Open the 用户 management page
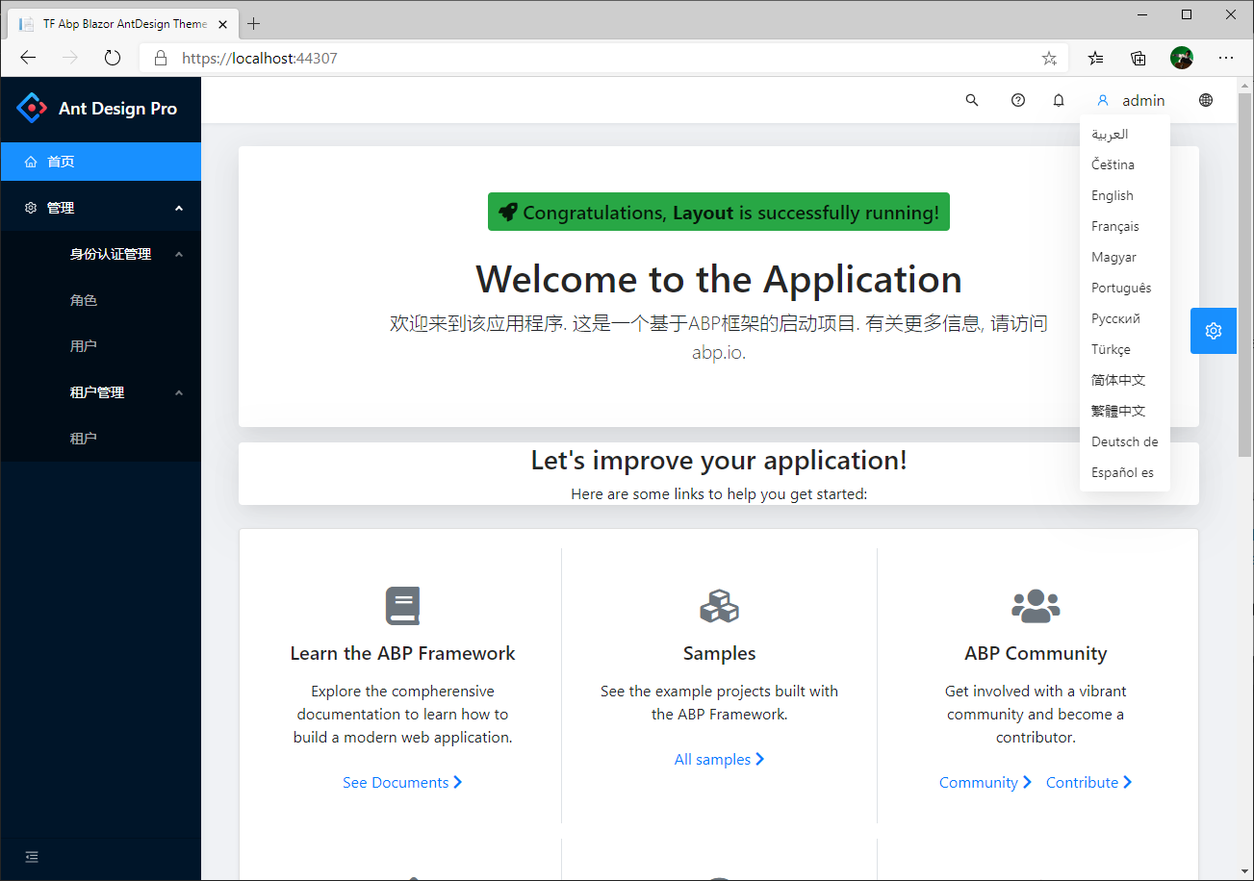Viewport: 1254px width, 881px height. 84,345
